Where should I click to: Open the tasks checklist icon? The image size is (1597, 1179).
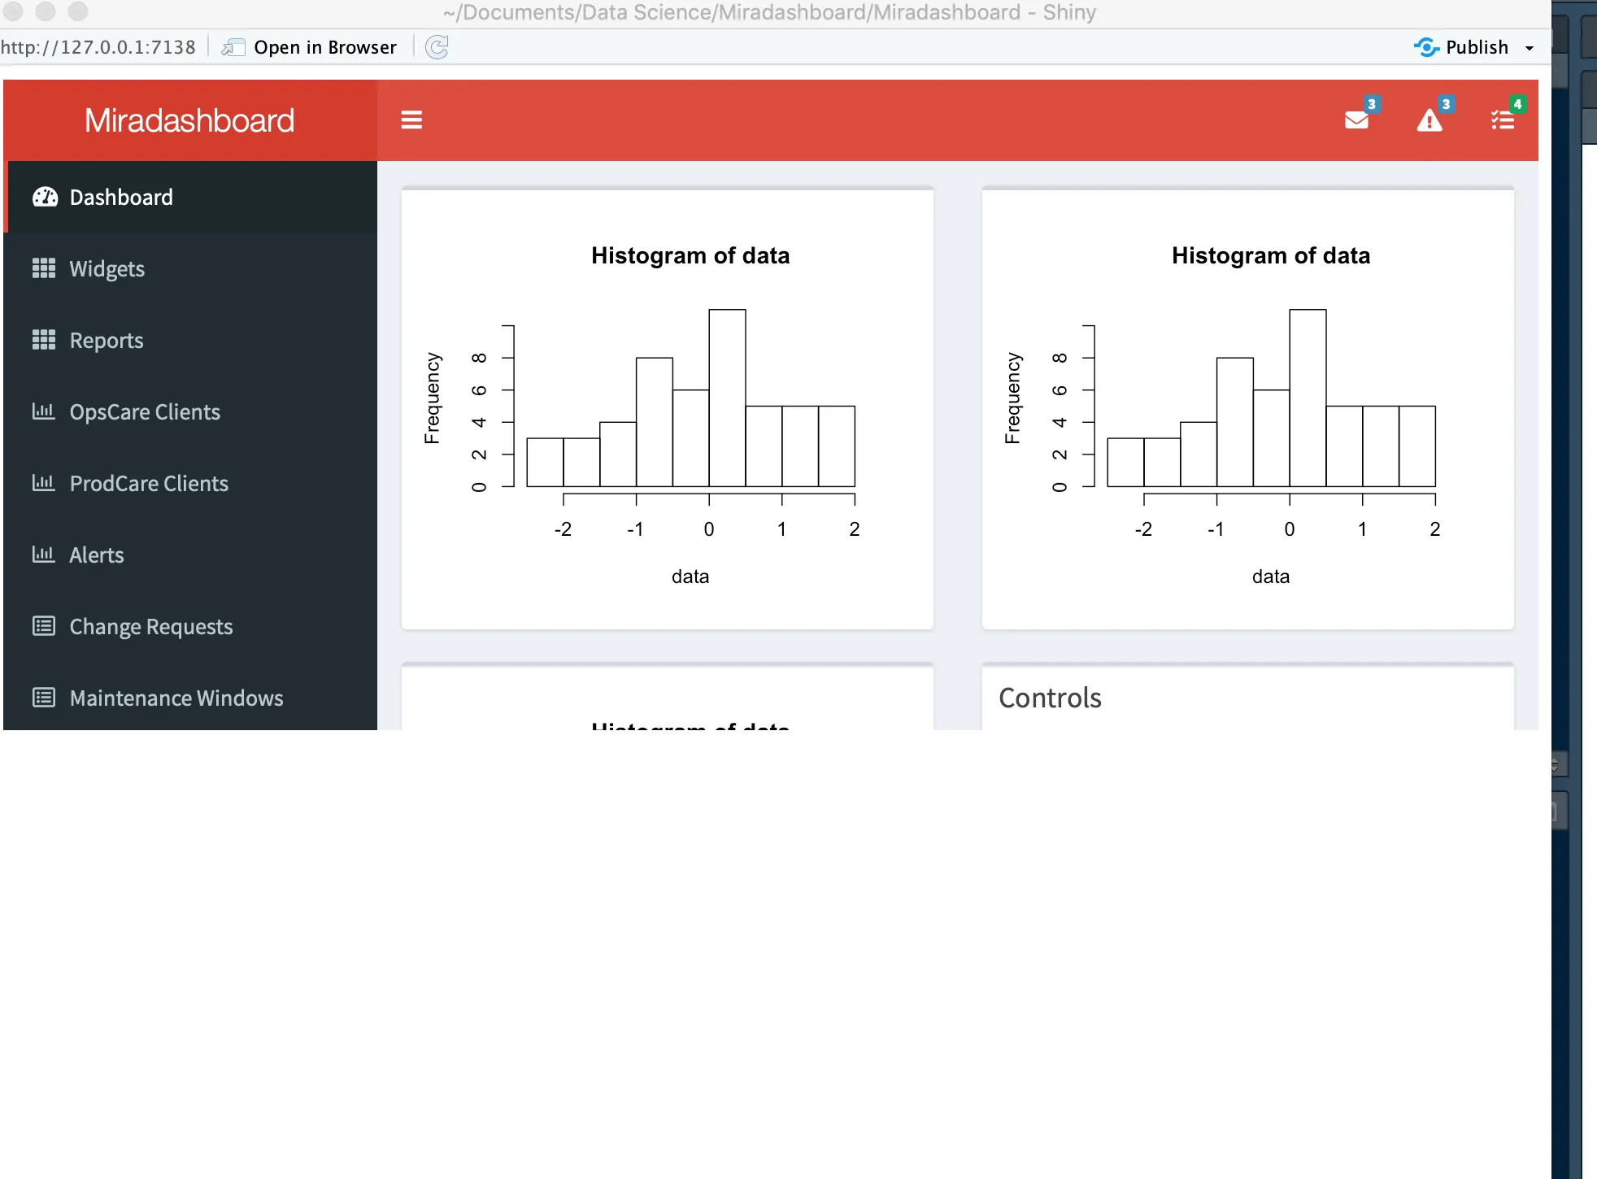(1502, 120)
